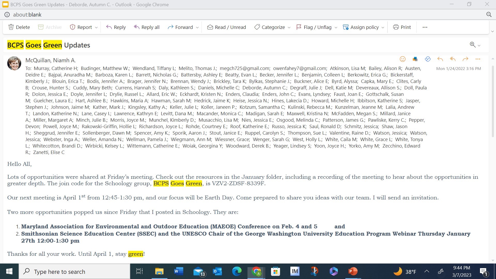Open Microsoft Store from taskbar
This screenshot has width=496, height=279.
pos(276,271)
